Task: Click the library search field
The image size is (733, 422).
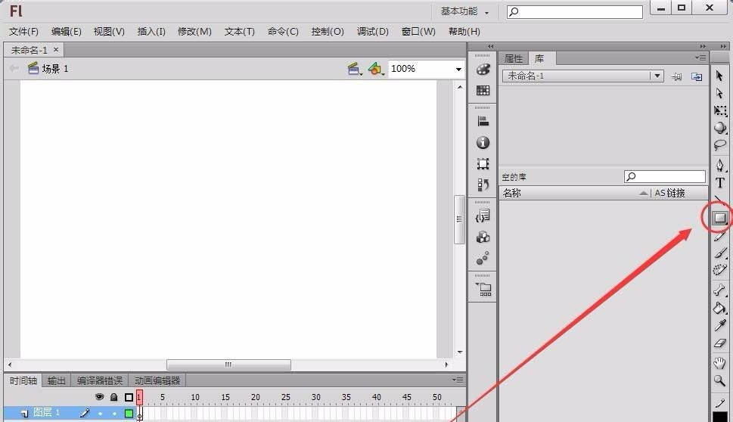Action: click(x=664, y=177)
